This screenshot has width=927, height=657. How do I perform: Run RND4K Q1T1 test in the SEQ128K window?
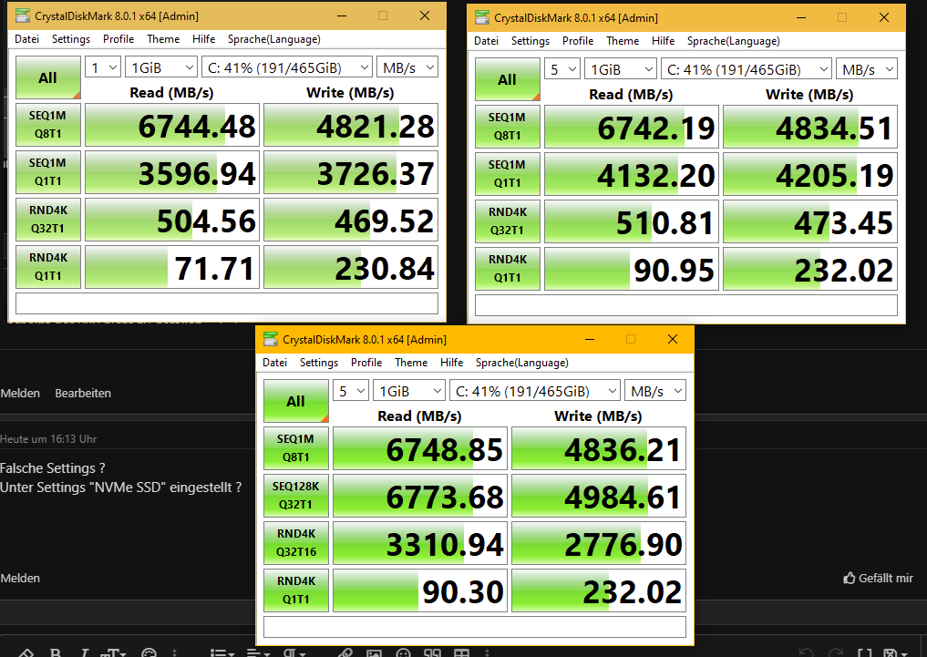click(296, 590)
